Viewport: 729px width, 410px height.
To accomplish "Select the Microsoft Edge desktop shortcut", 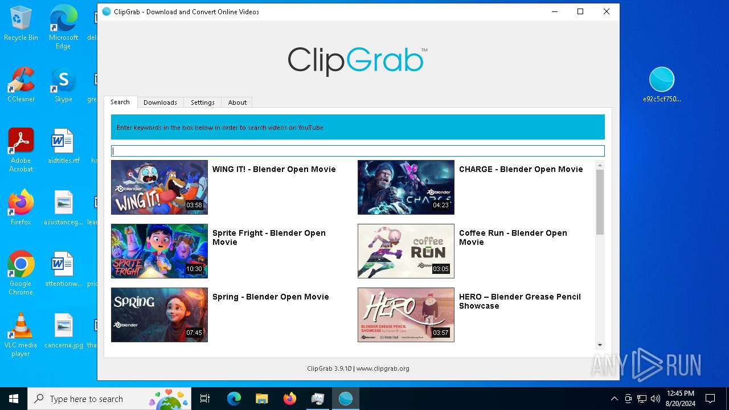I will click(x=63, y=28).
